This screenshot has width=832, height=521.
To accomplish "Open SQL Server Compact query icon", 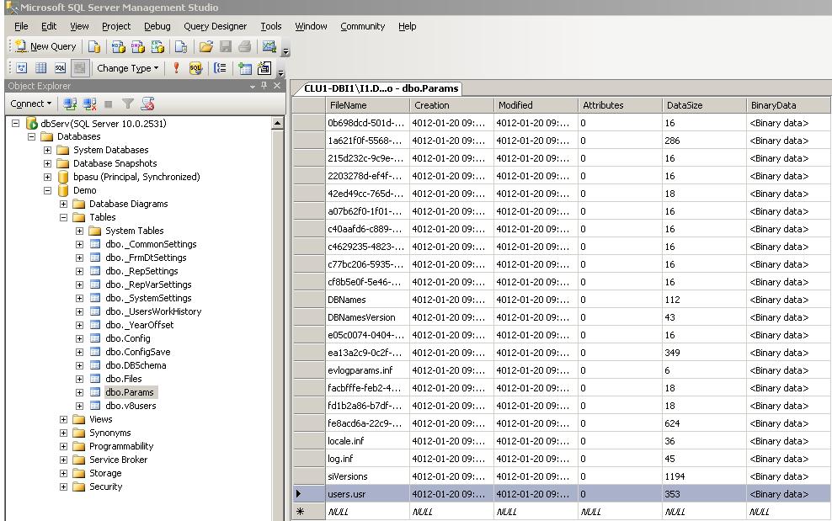I will pyautogui.click(x=181, y=46).
